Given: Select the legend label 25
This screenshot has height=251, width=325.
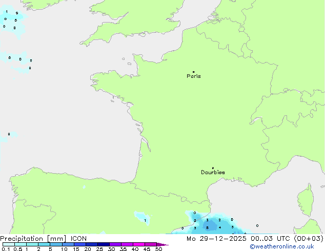Looking at the screenshot, I should click(99, 249).
